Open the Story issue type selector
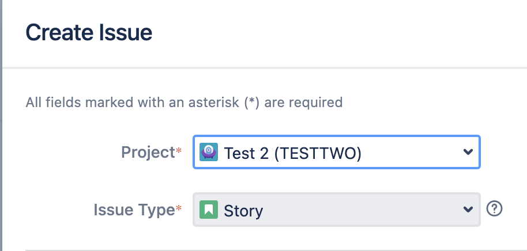The width and height of the screenshot is (527, 251). coord(336,210)
